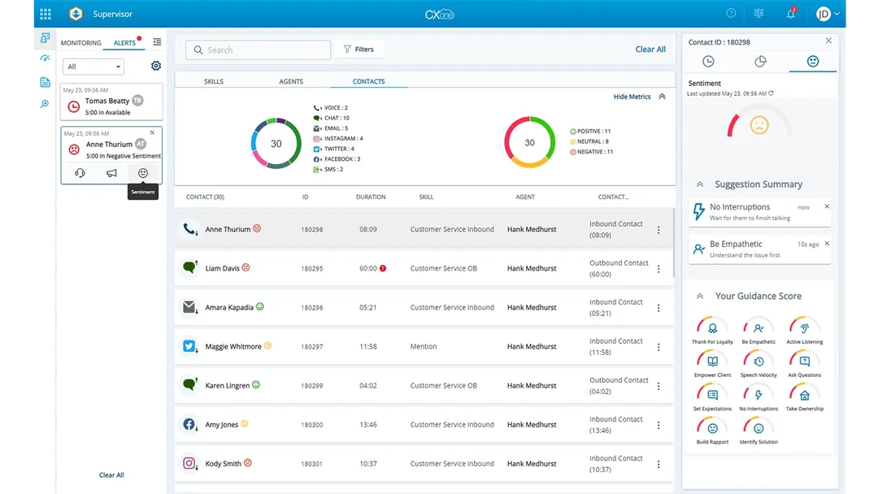Switch to the Contacts tab
Image resolution: width=878 pixels, height=494 pixels.
[x=368, y=81]
